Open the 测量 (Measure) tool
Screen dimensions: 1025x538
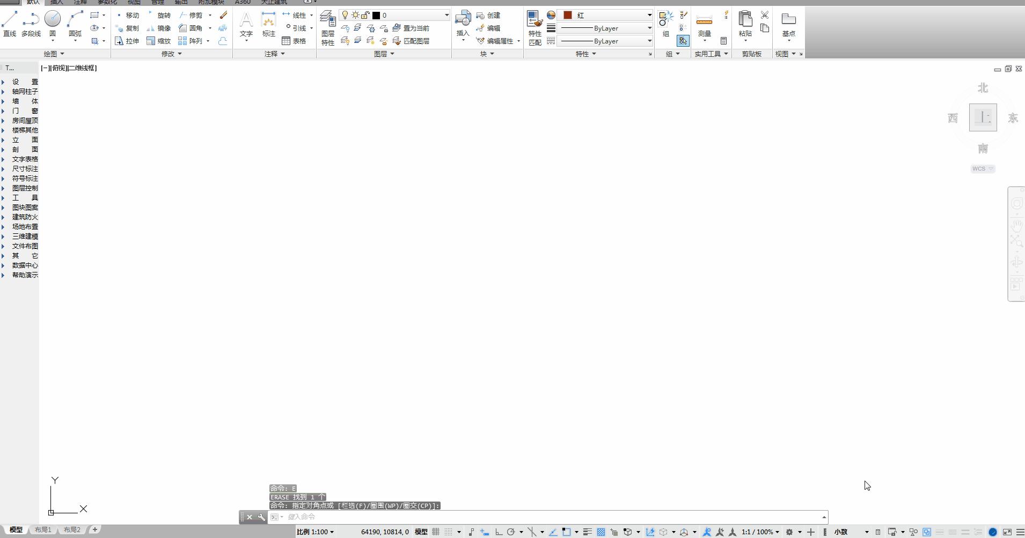[704, 25]
